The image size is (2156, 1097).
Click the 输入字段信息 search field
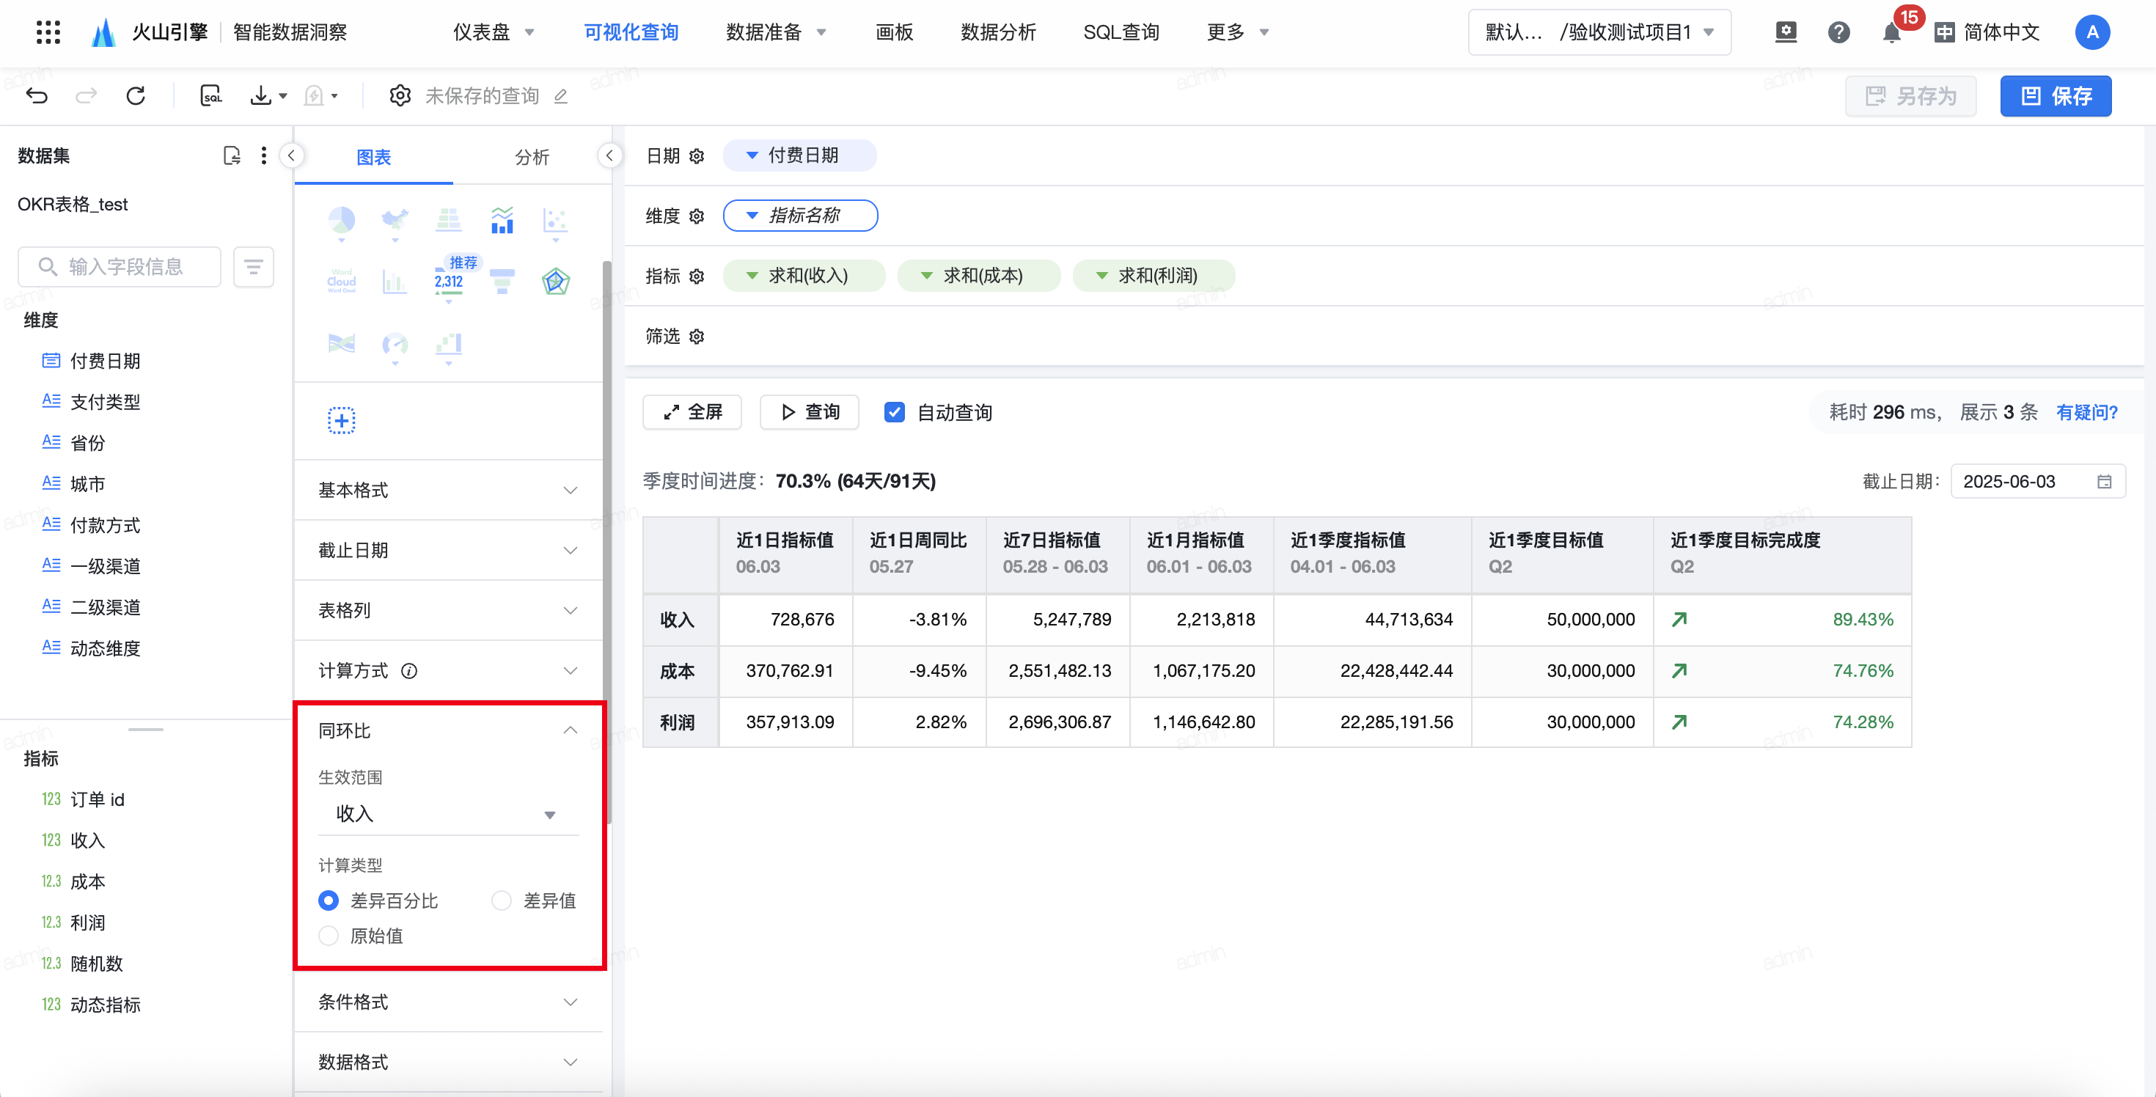point(119,267)
